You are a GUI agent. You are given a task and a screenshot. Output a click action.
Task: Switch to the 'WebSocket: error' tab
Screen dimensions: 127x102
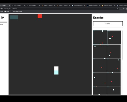[x=93, y=6]
